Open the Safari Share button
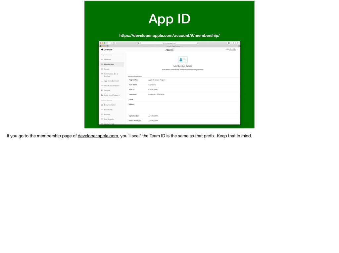This screenshot has height=253, width=339. [x=233, y=43]
